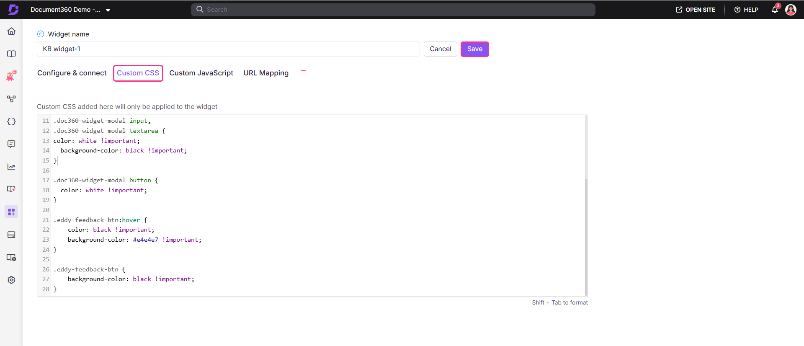Viewport: 804px width, 346px height.
Task: Open the user profile avatar
Action: coord(791,10)
